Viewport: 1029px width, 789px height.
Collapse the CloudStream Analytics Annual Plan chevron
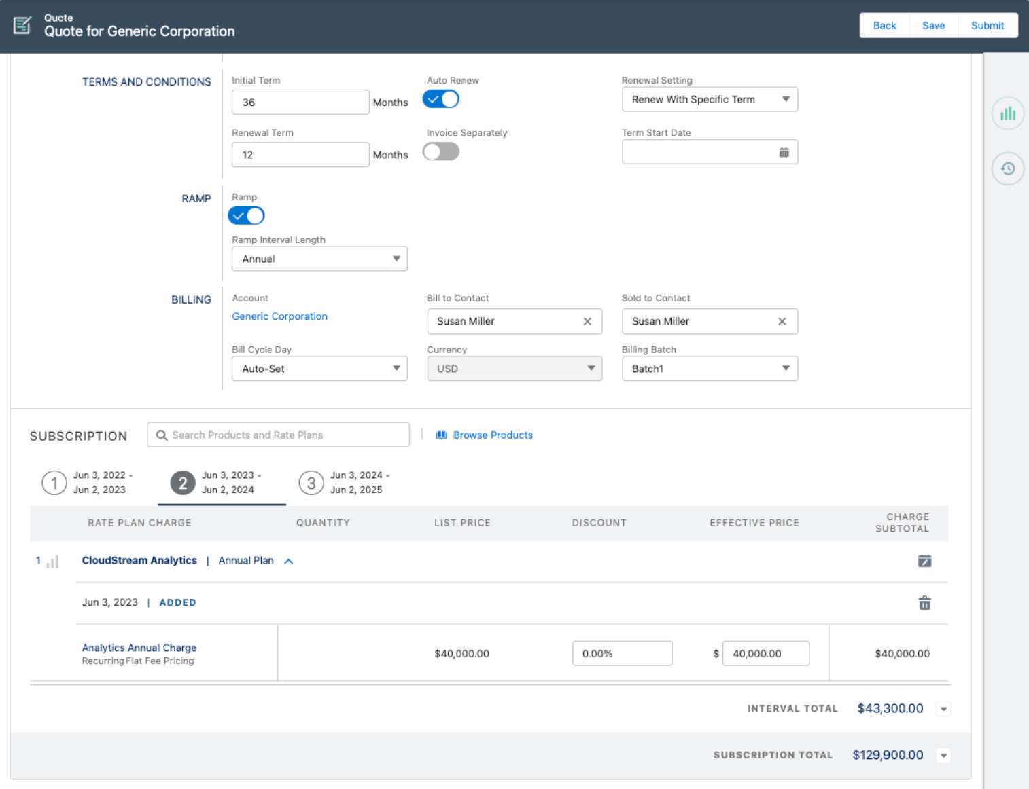[289, 562]
